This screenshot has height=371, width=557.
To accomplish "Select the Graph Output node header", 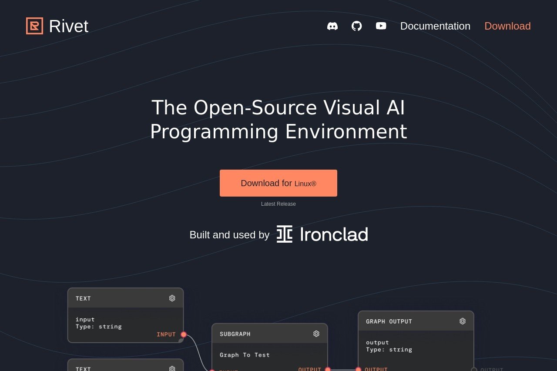I will click(x=416, y=321).
